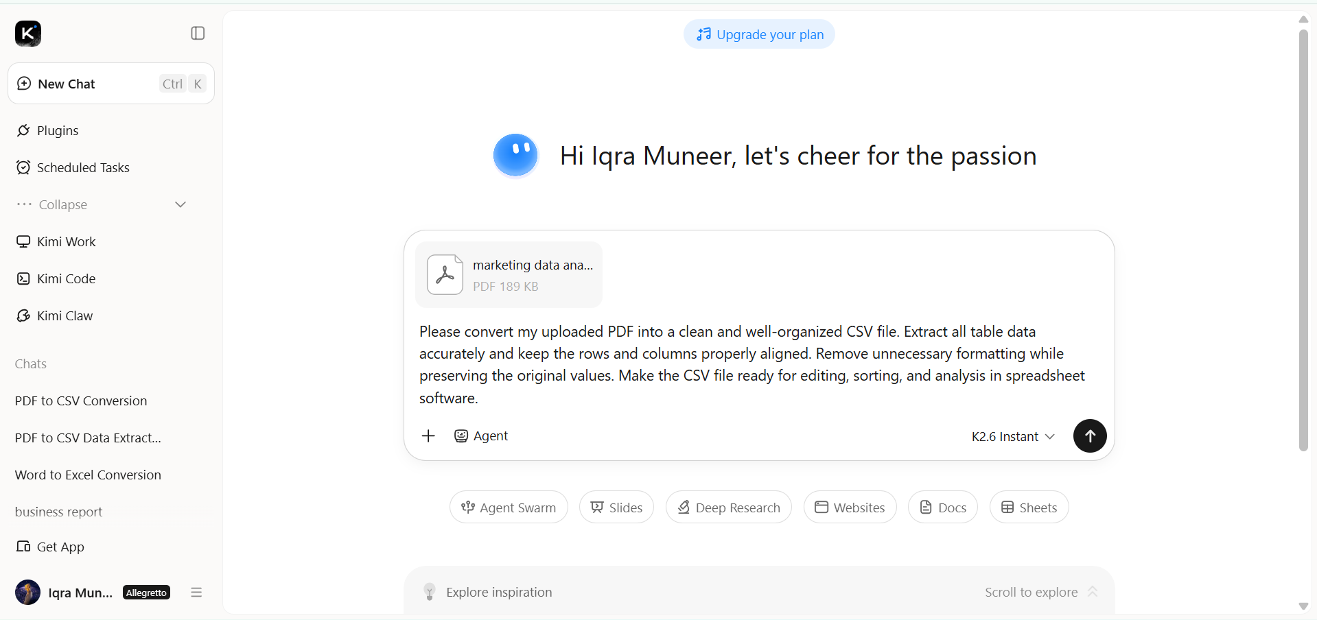Open the account menu hamburger icon

pos(196,592)
